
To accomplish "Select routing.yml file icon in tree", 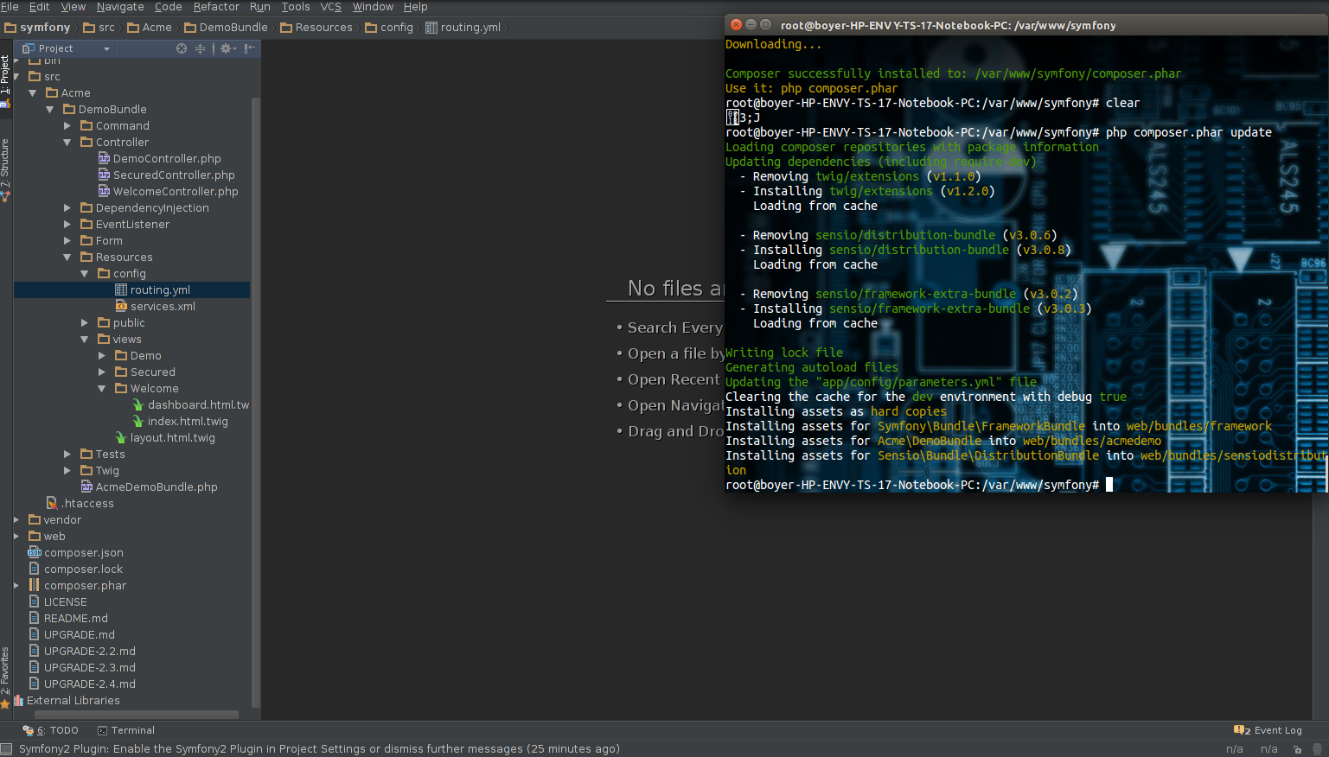I will point(121,290).
